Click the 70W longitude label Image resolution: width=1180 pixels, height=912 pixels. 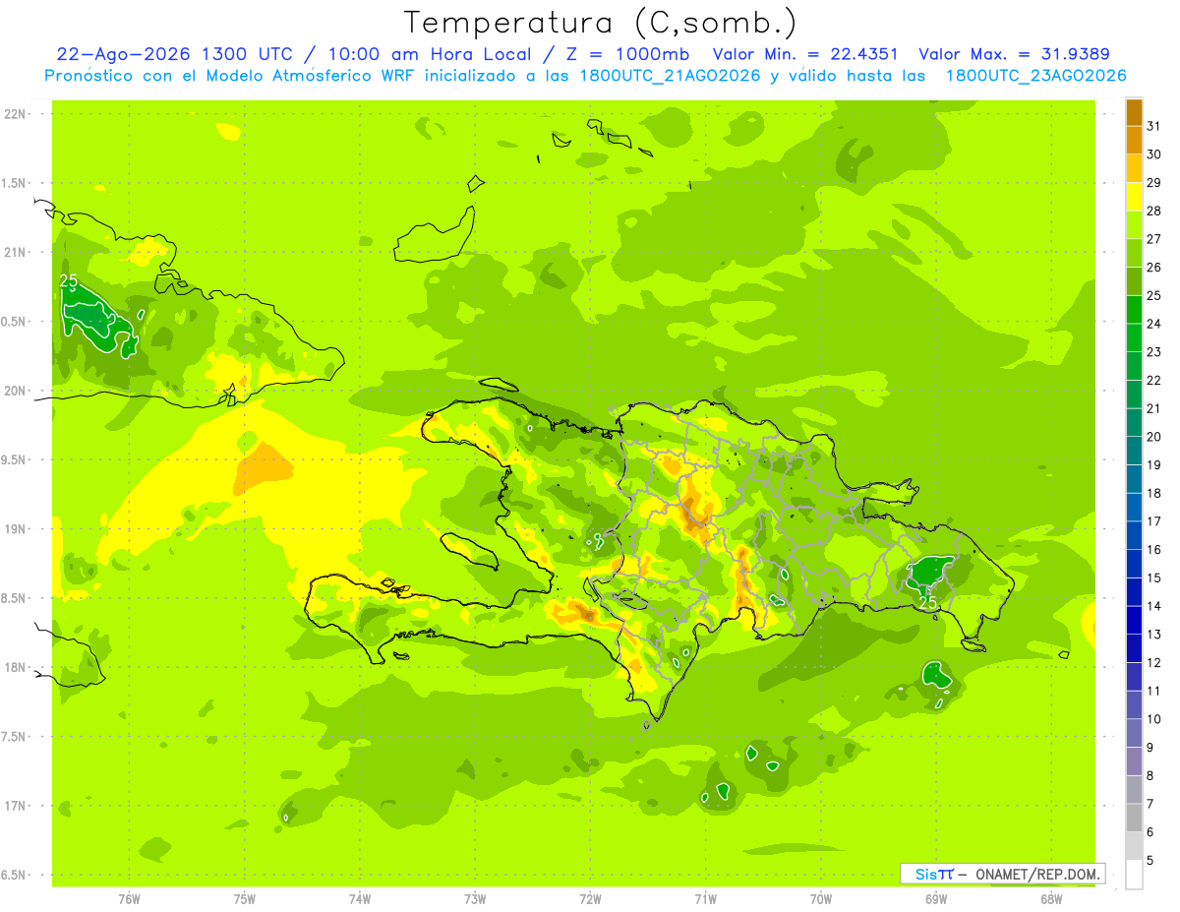tap(821, 899)
